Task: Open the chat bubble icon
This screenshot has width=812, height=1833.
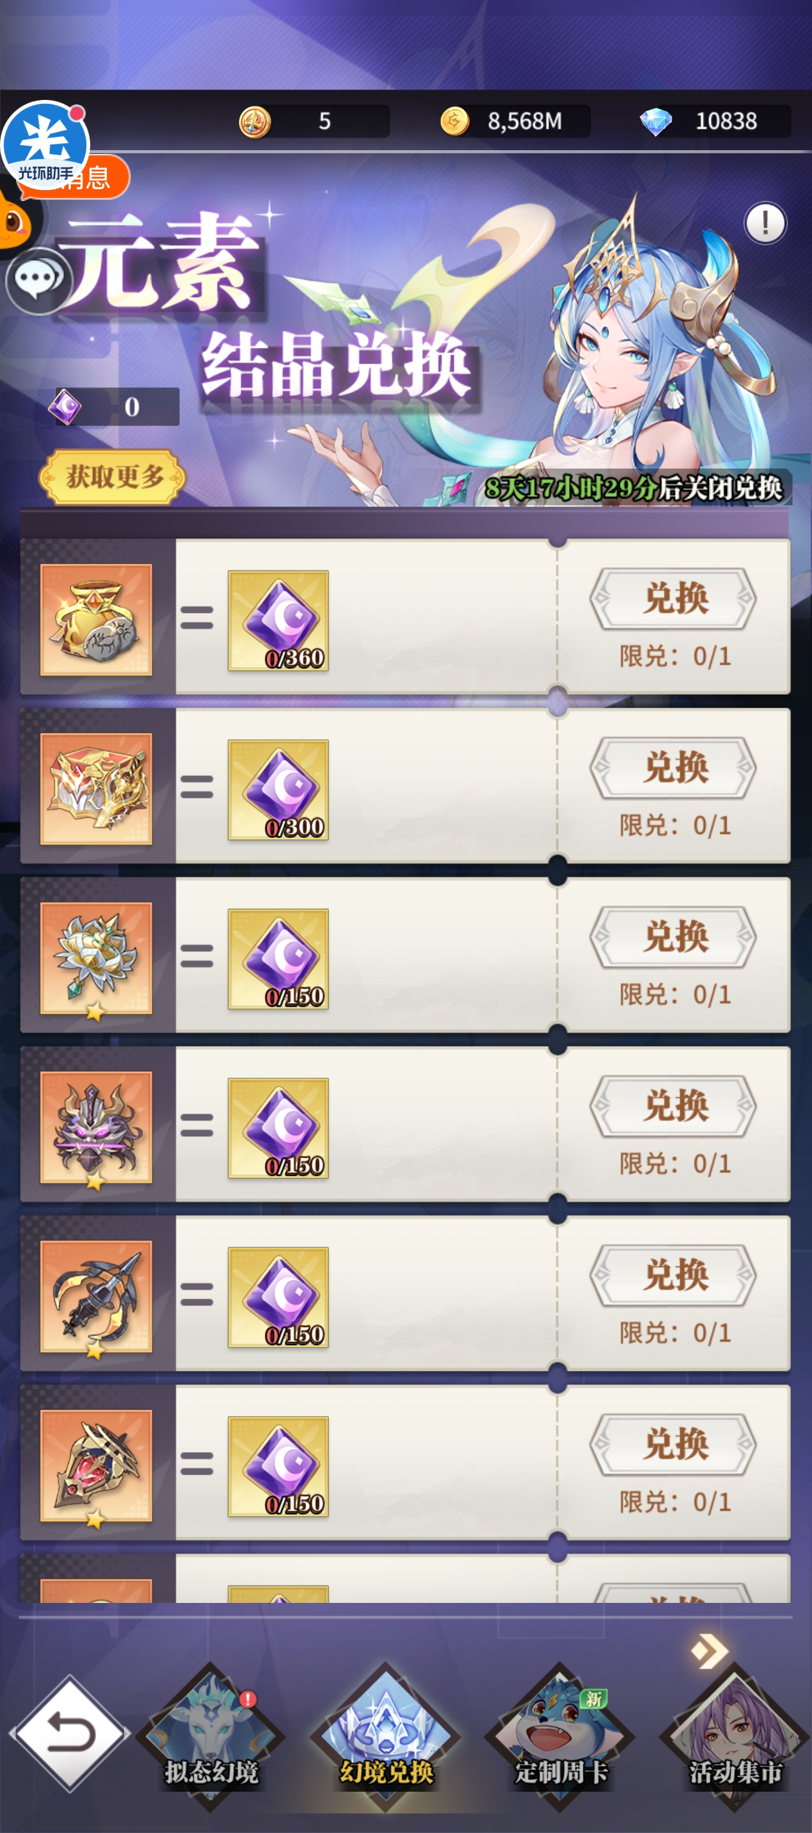Action: [x=39, y=280]
